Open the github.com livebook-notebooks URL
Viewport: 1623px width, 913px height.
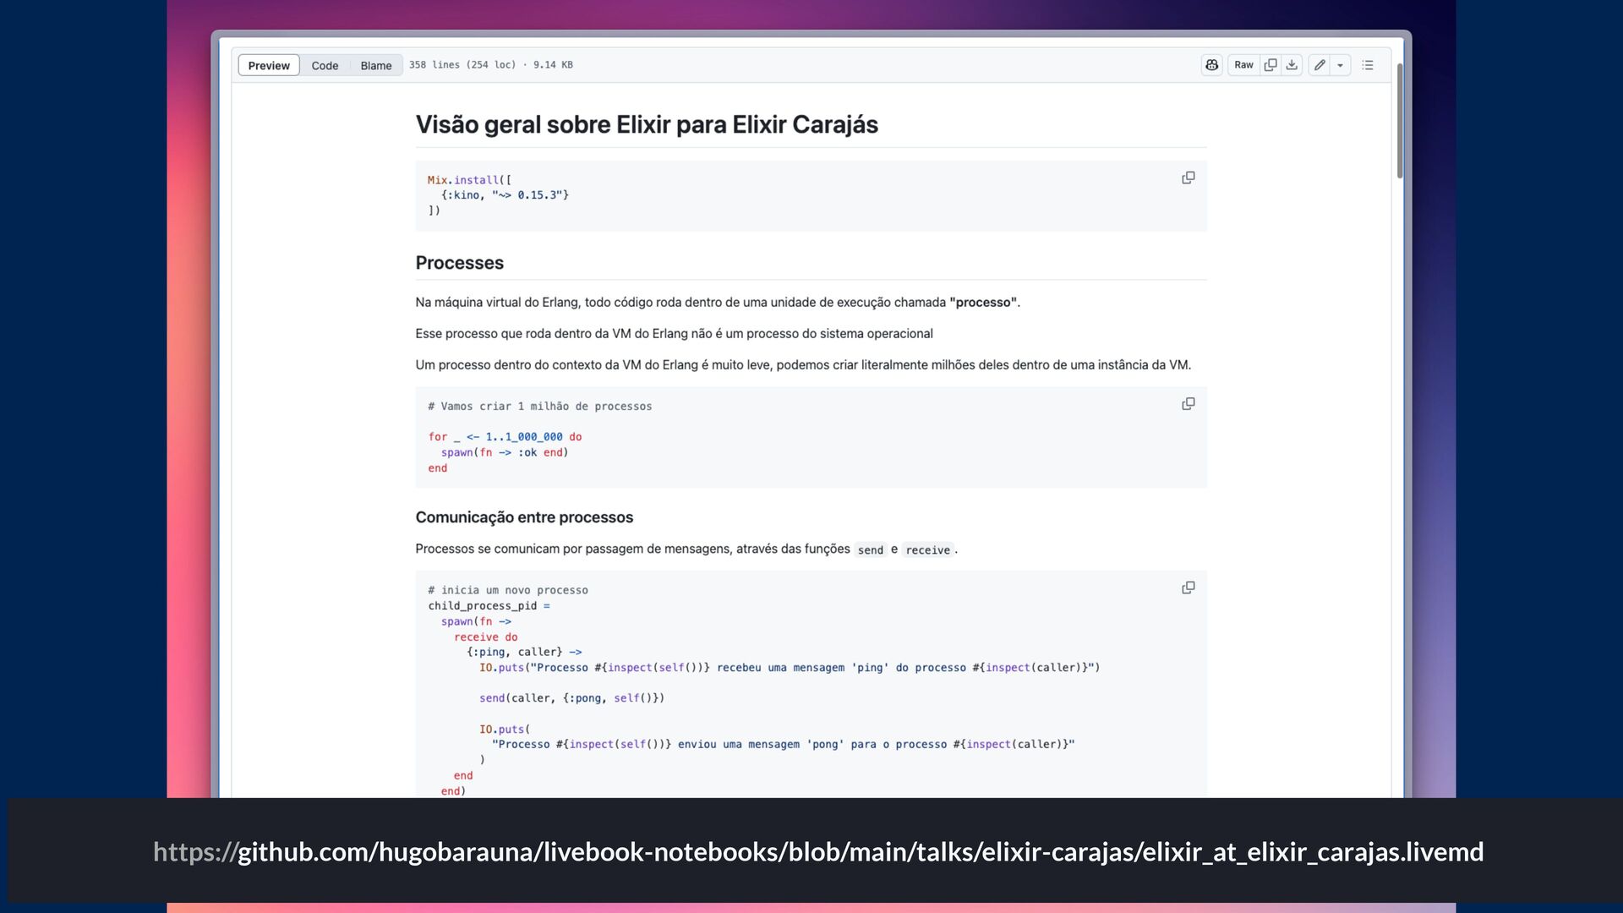[x=817, y=851]
